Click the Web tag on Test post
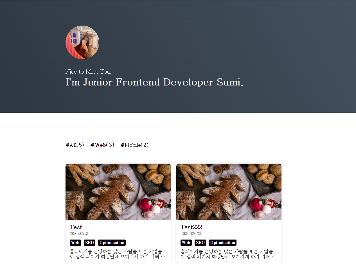Viewport: 356px width, 264px height. [75, 243]
